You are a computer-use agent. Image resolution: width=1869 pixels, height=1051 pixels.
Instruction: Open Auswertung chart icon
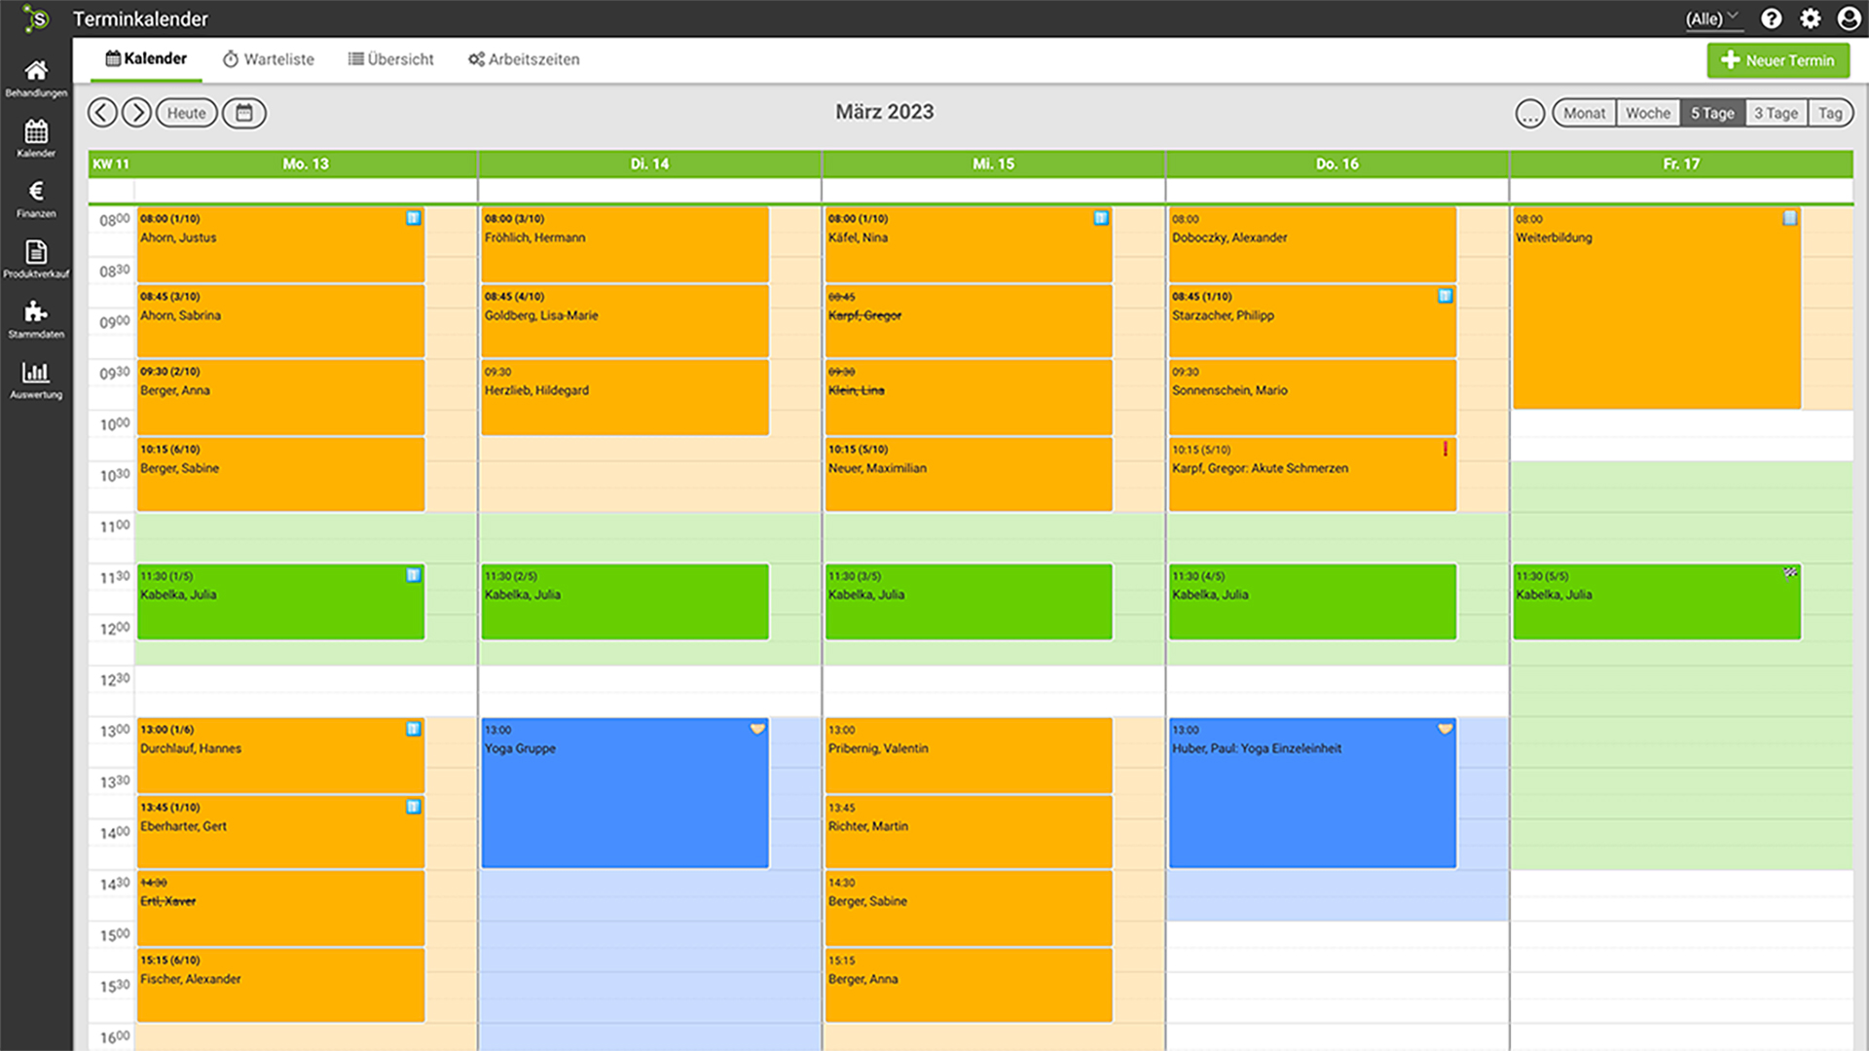[36, 378]
